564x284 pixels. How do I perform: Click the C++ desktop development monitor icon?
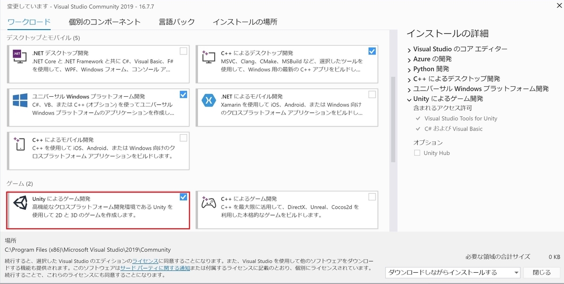coord(208,57)
